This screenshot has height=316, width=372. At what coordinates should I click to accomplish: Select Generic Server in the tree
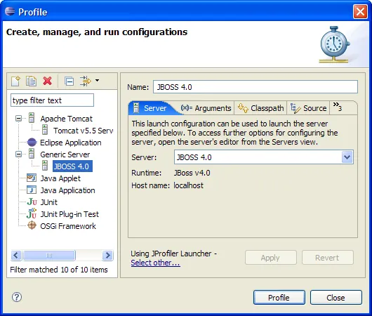tap(65, 154)
